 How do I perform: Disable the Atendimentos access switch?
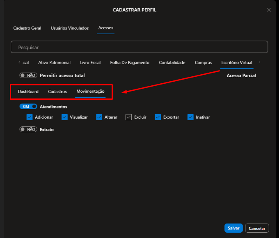(28, 106)
